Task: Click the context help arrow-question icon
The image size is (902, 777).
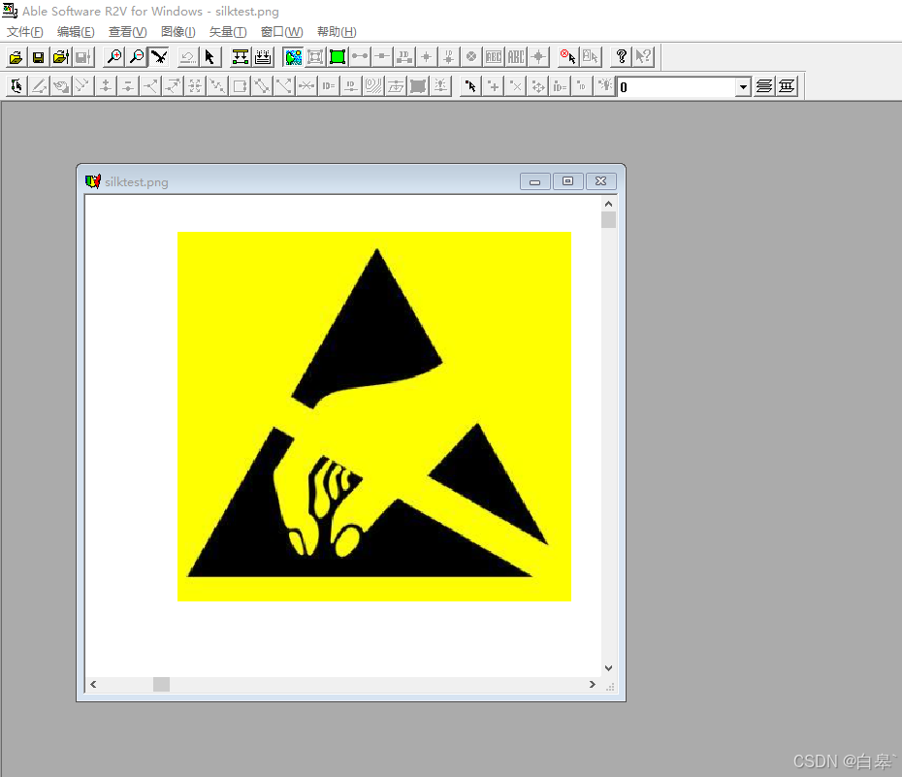Action: pos(643,57)
